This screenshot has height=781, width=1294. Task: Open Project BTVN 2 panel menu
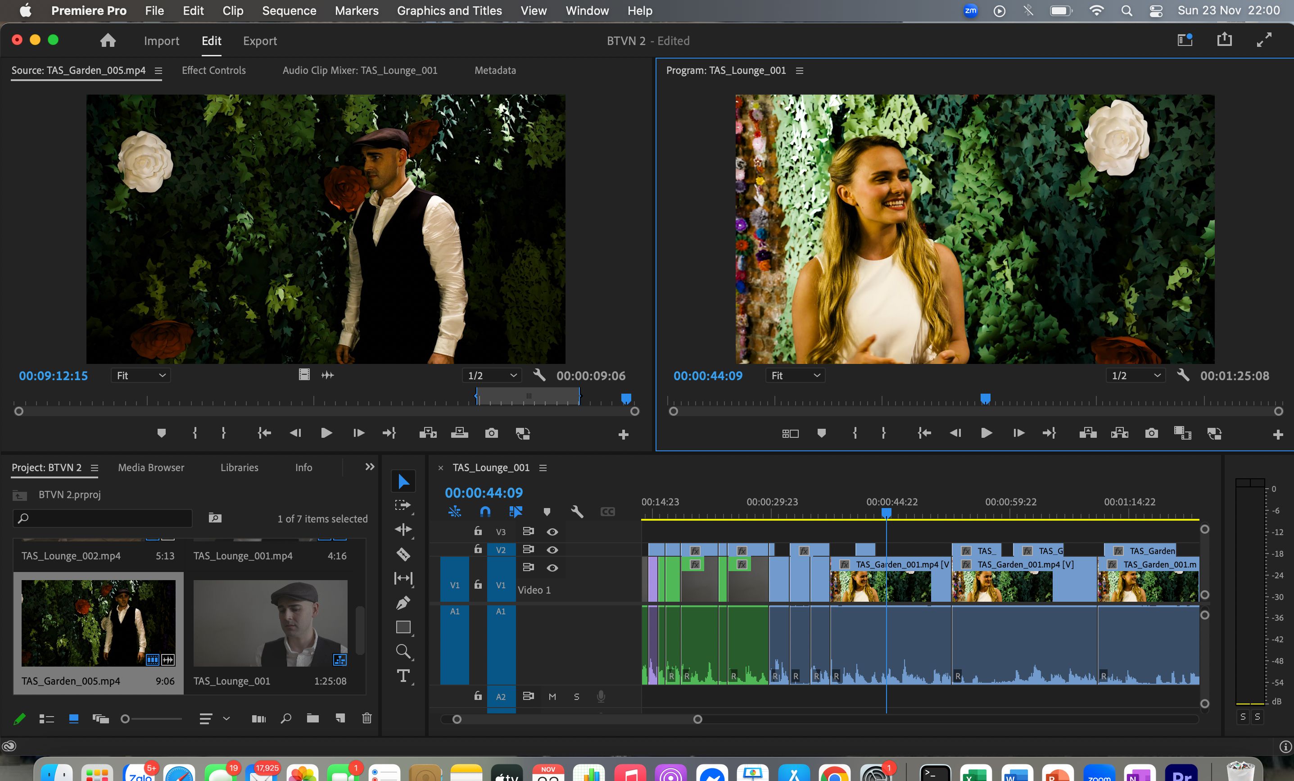tap(95, 468)
